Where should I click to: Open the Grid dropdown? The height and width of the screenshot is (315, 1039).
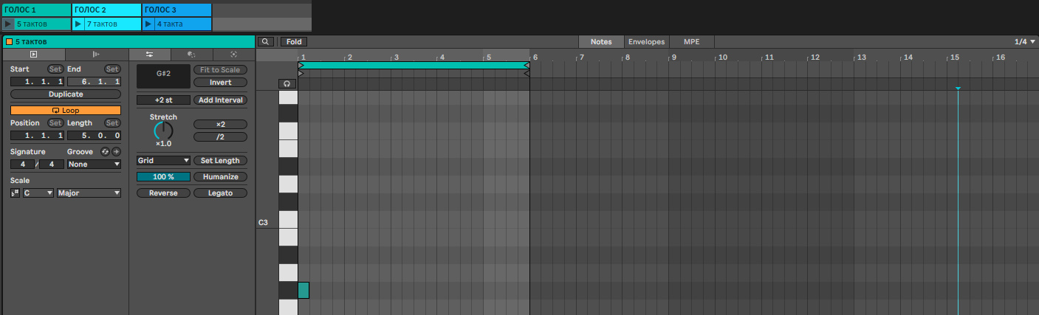(x=163, y=160)
